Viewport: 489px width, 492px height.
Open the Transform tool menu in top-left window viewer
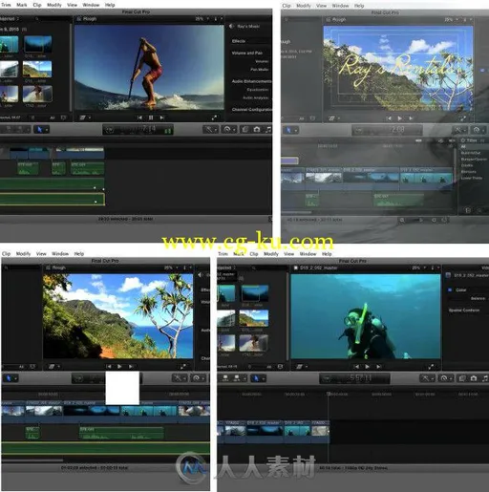tap(84, 118)
